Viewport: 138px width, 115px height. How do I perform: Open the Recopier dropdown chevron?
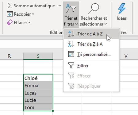33,14
